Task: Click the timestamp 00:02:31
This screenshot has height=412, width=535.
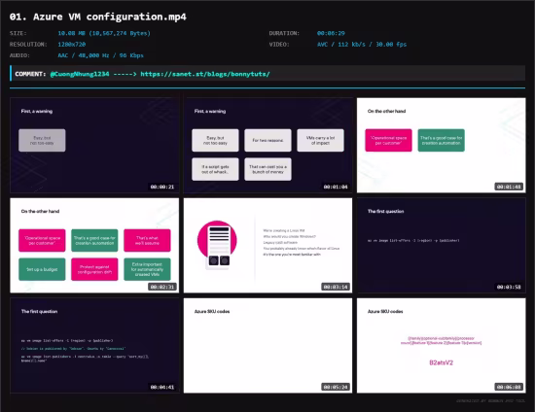Action: pos(162,287)
